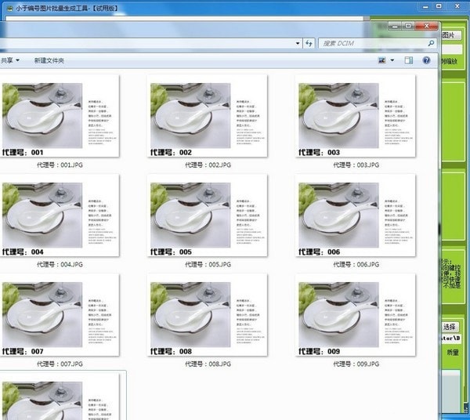Click the change view icon in toolbar
This screenshot has height=420, width=470.
point(382,60)
